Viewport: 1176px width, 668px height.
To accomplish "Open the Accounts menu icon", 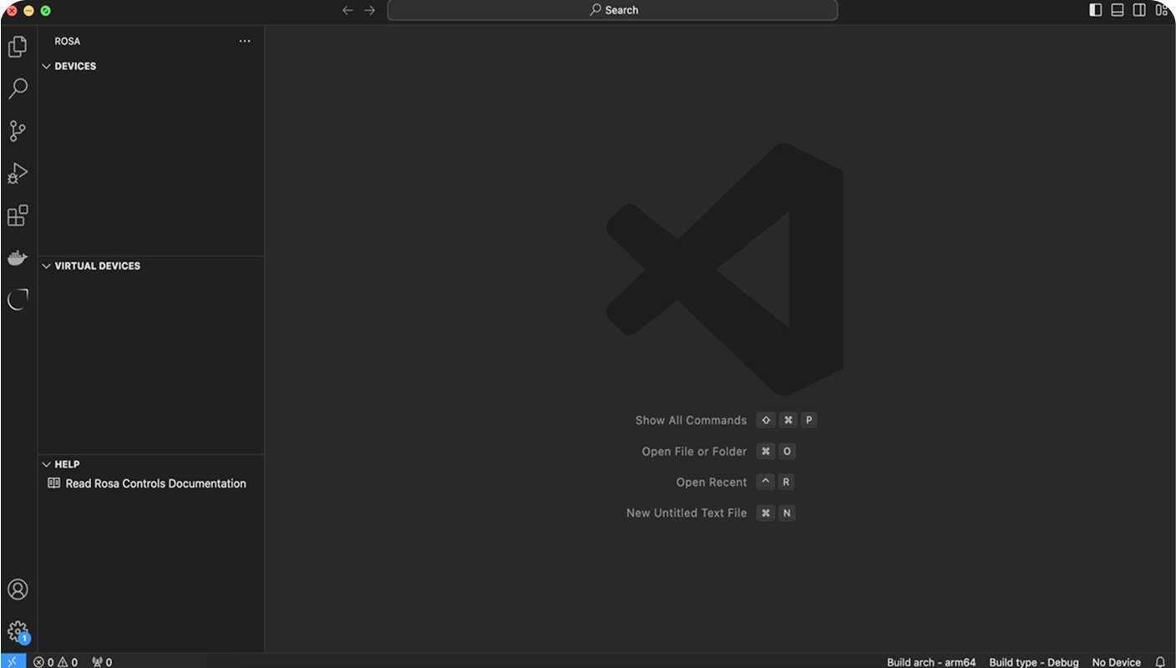I will coord(18,590).
